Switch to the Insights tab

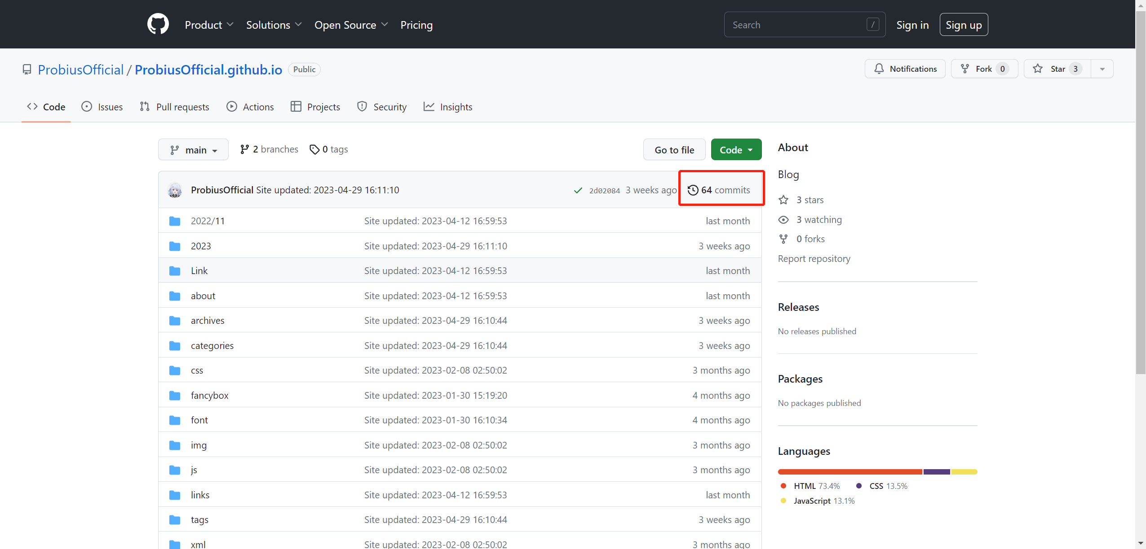pyautogui.click(x=448, y=107)
